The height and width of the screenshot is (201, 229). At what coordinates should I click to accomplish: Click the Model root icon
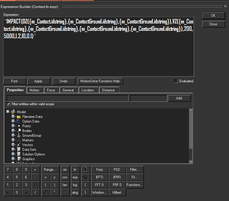pos(14,112)
